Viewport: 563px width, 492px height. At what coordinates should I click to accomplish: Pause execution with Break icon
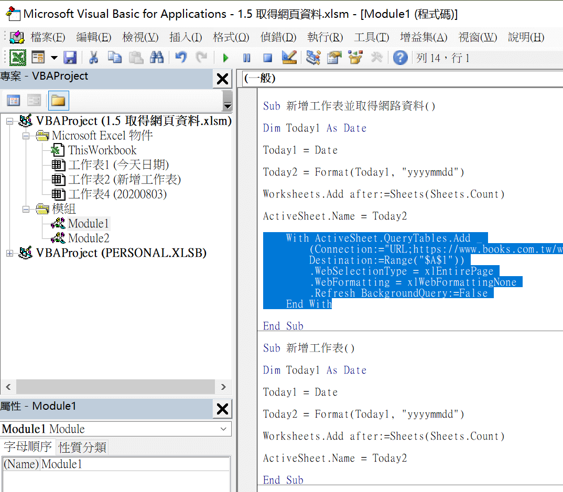(247, 58)
